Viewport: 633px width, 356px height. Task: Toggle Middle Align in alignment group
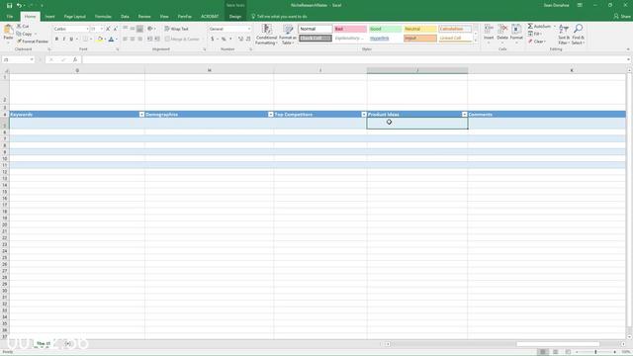click(x=133, y=29)
